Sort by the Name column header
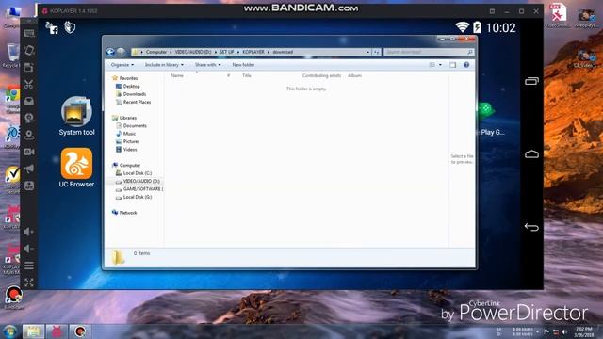 click(x=177, y=75)
